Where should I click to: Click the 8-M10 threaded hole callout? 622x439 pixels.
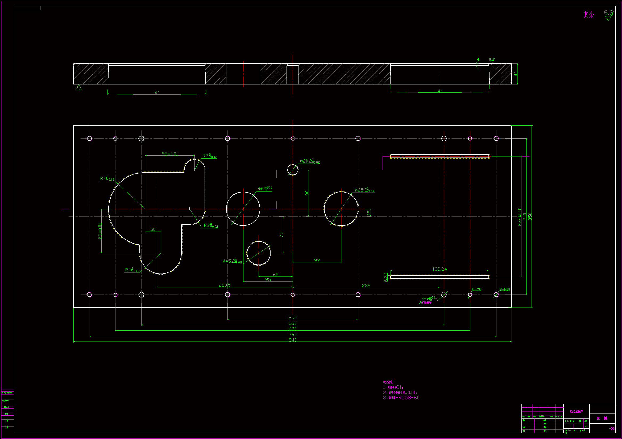click(x=504, y=289)
